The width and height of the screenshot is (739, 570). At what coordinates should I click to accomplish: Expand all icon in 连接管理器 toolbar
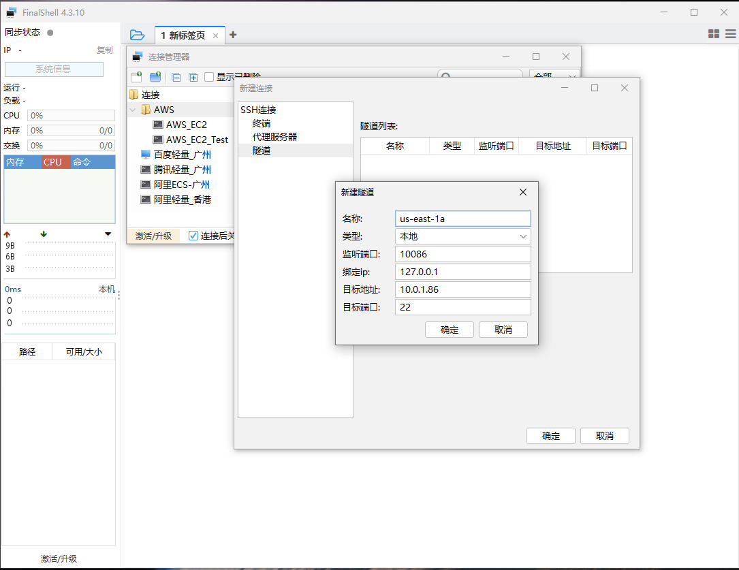coord(193,77)
